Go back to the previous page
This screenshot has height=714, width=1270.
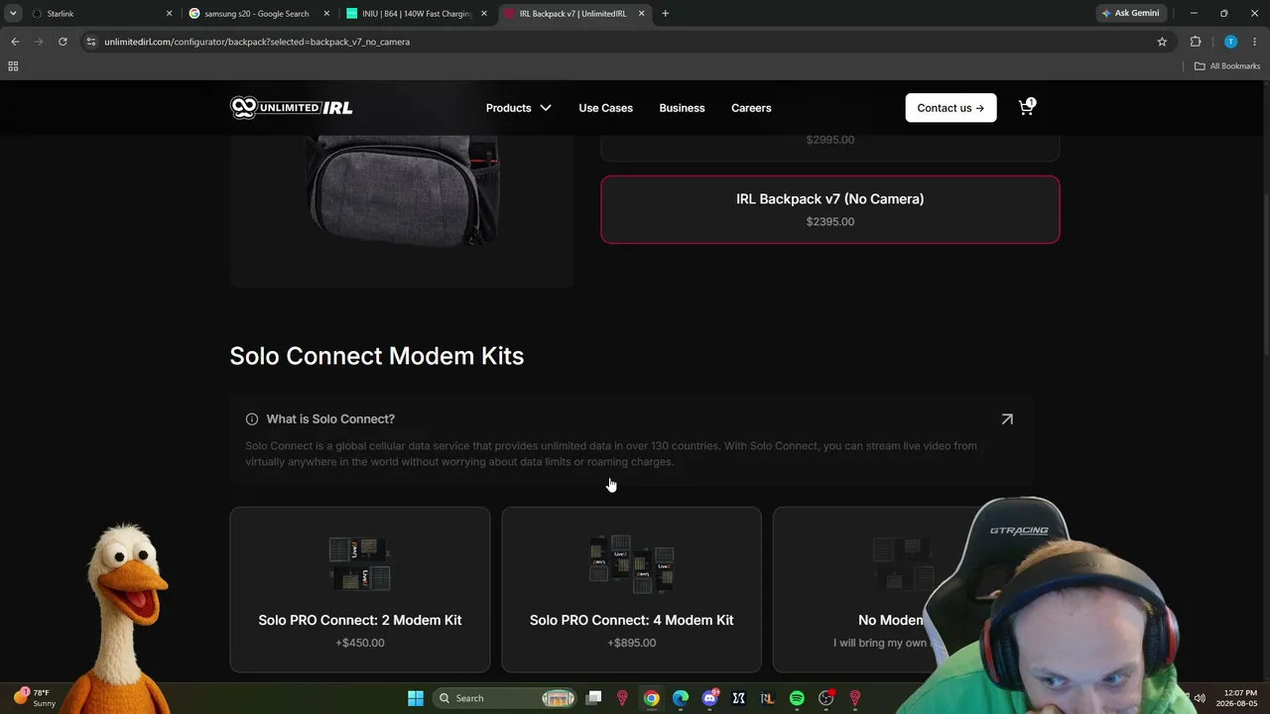(15, 42)
